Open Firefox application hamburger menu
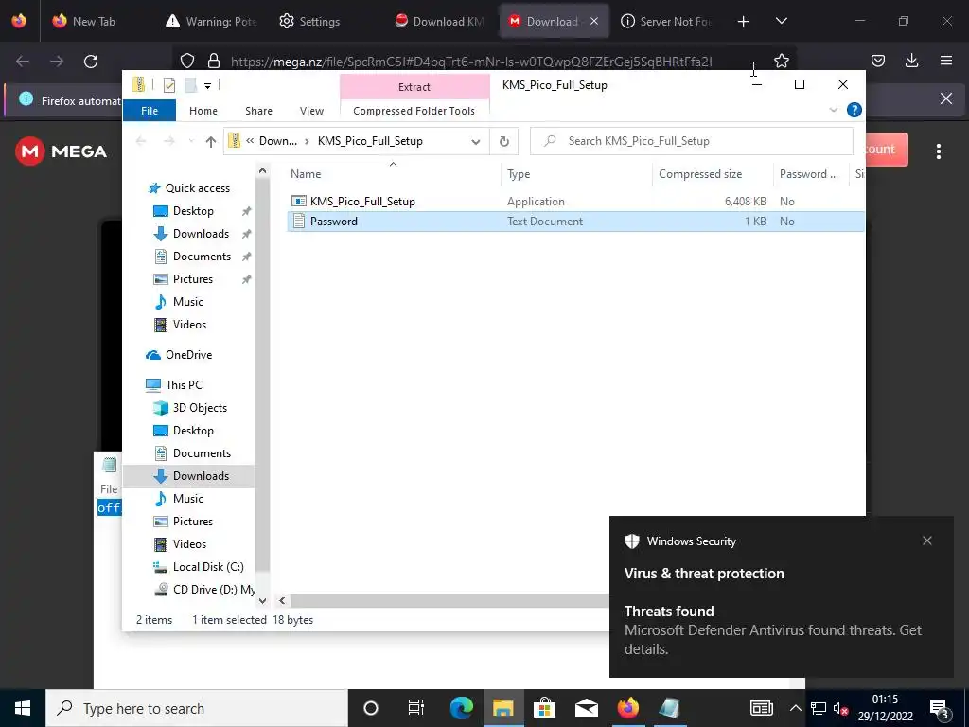The width and height of the screenshot is (969, 727). click(x=946, y=61)
